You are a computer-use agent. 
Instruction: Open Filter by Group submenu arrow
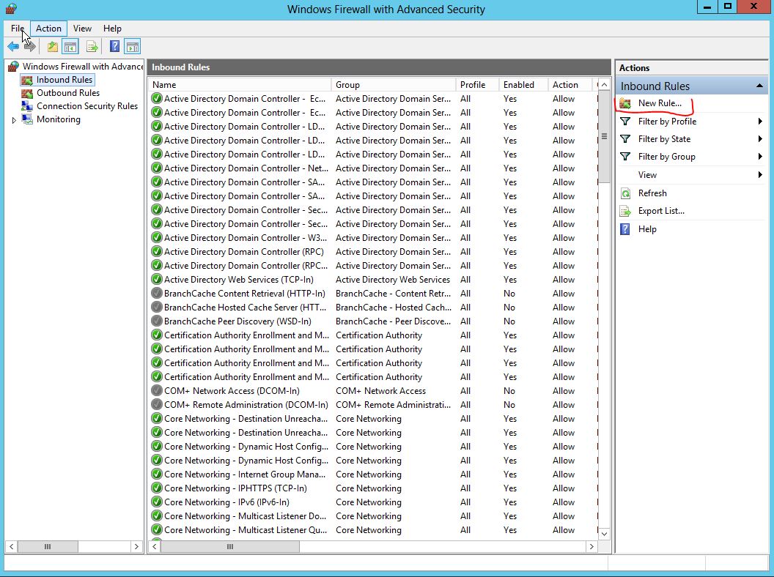760,157
